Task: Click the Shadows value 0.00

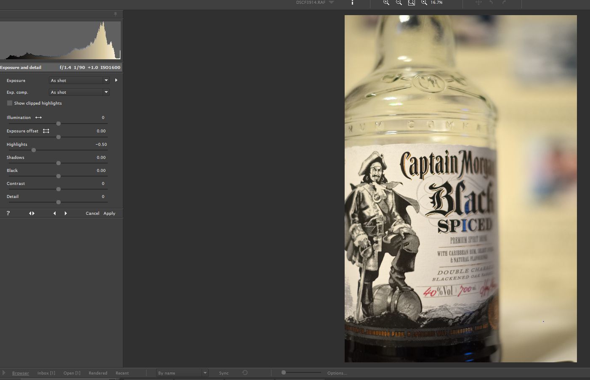Action: (101, 157)
